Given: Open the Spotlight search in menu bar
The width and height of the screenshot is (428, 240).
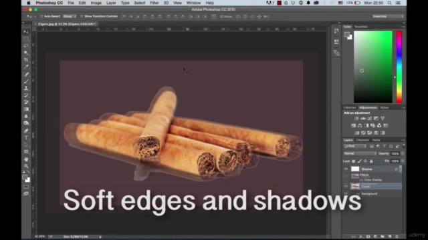Looking at the screenshot, I should coord(389,3).
